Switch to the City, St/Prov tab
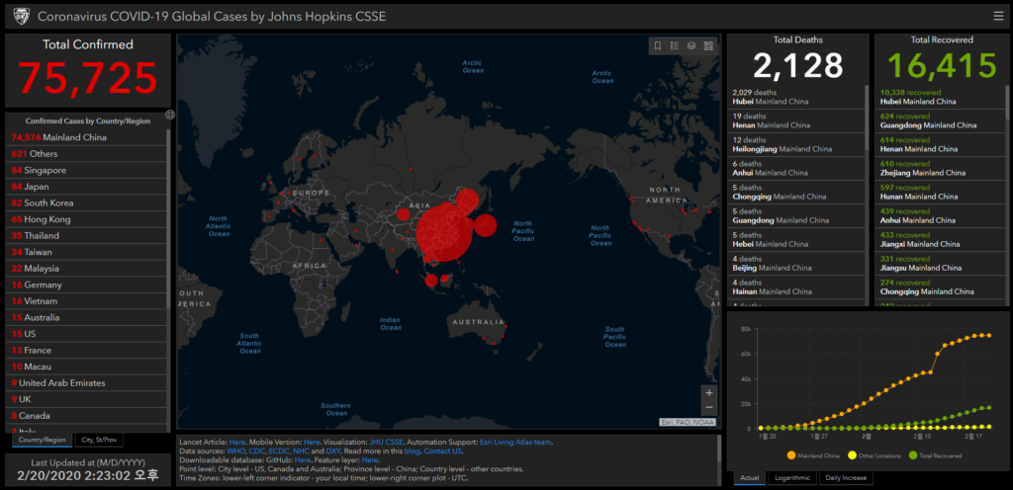 pyautogui.click(x=100, y=440)
